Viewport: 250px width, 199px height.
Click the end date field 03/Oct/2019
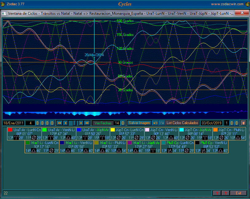(x=212, y=123)
